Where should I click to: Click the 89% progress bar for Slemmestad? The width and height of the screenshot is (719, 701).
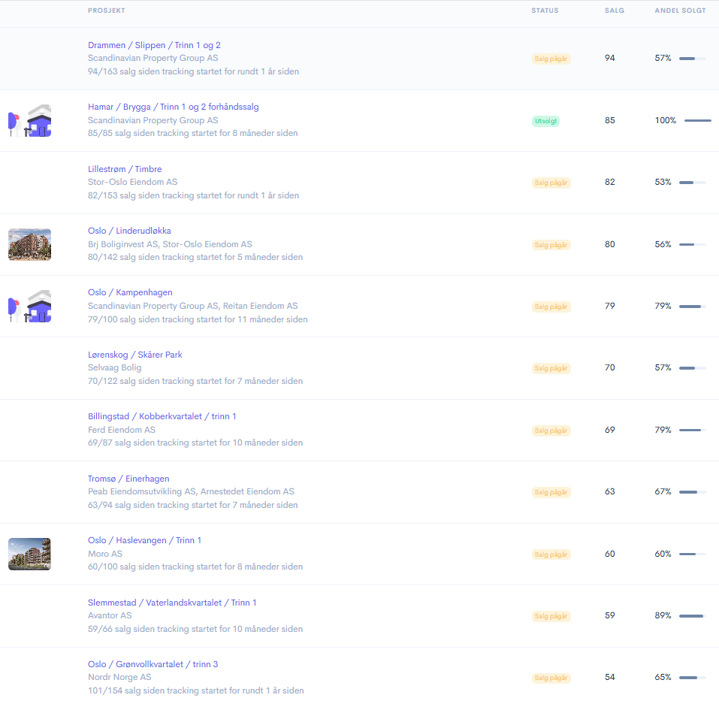[x=693, y=616]
